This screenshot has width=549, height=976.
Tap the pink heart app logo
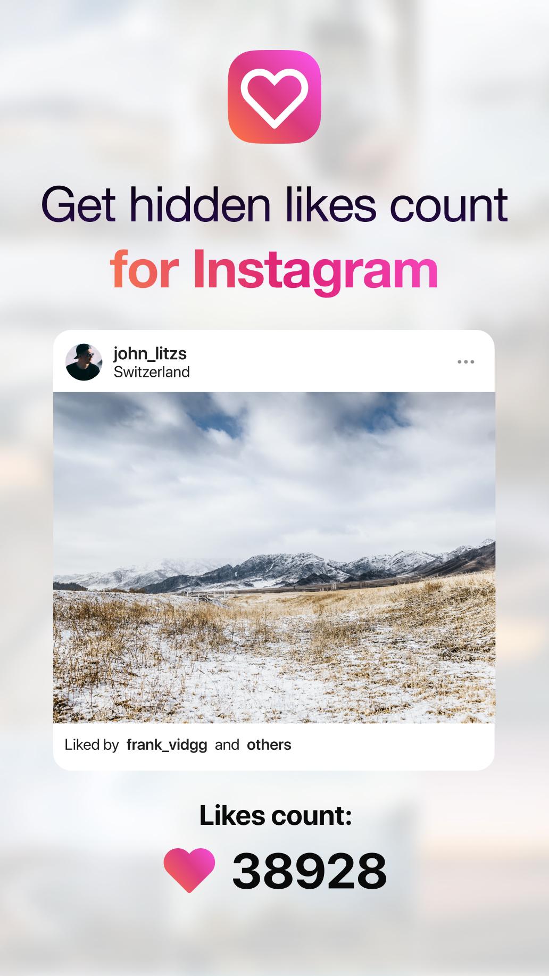point(274,97)
